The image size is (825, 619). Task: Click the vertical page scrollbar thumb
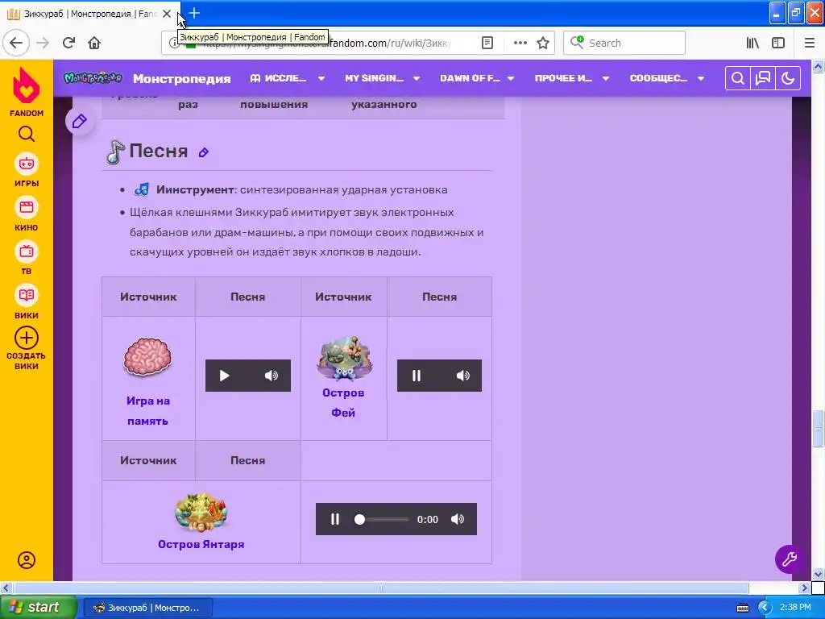(819, 428)
